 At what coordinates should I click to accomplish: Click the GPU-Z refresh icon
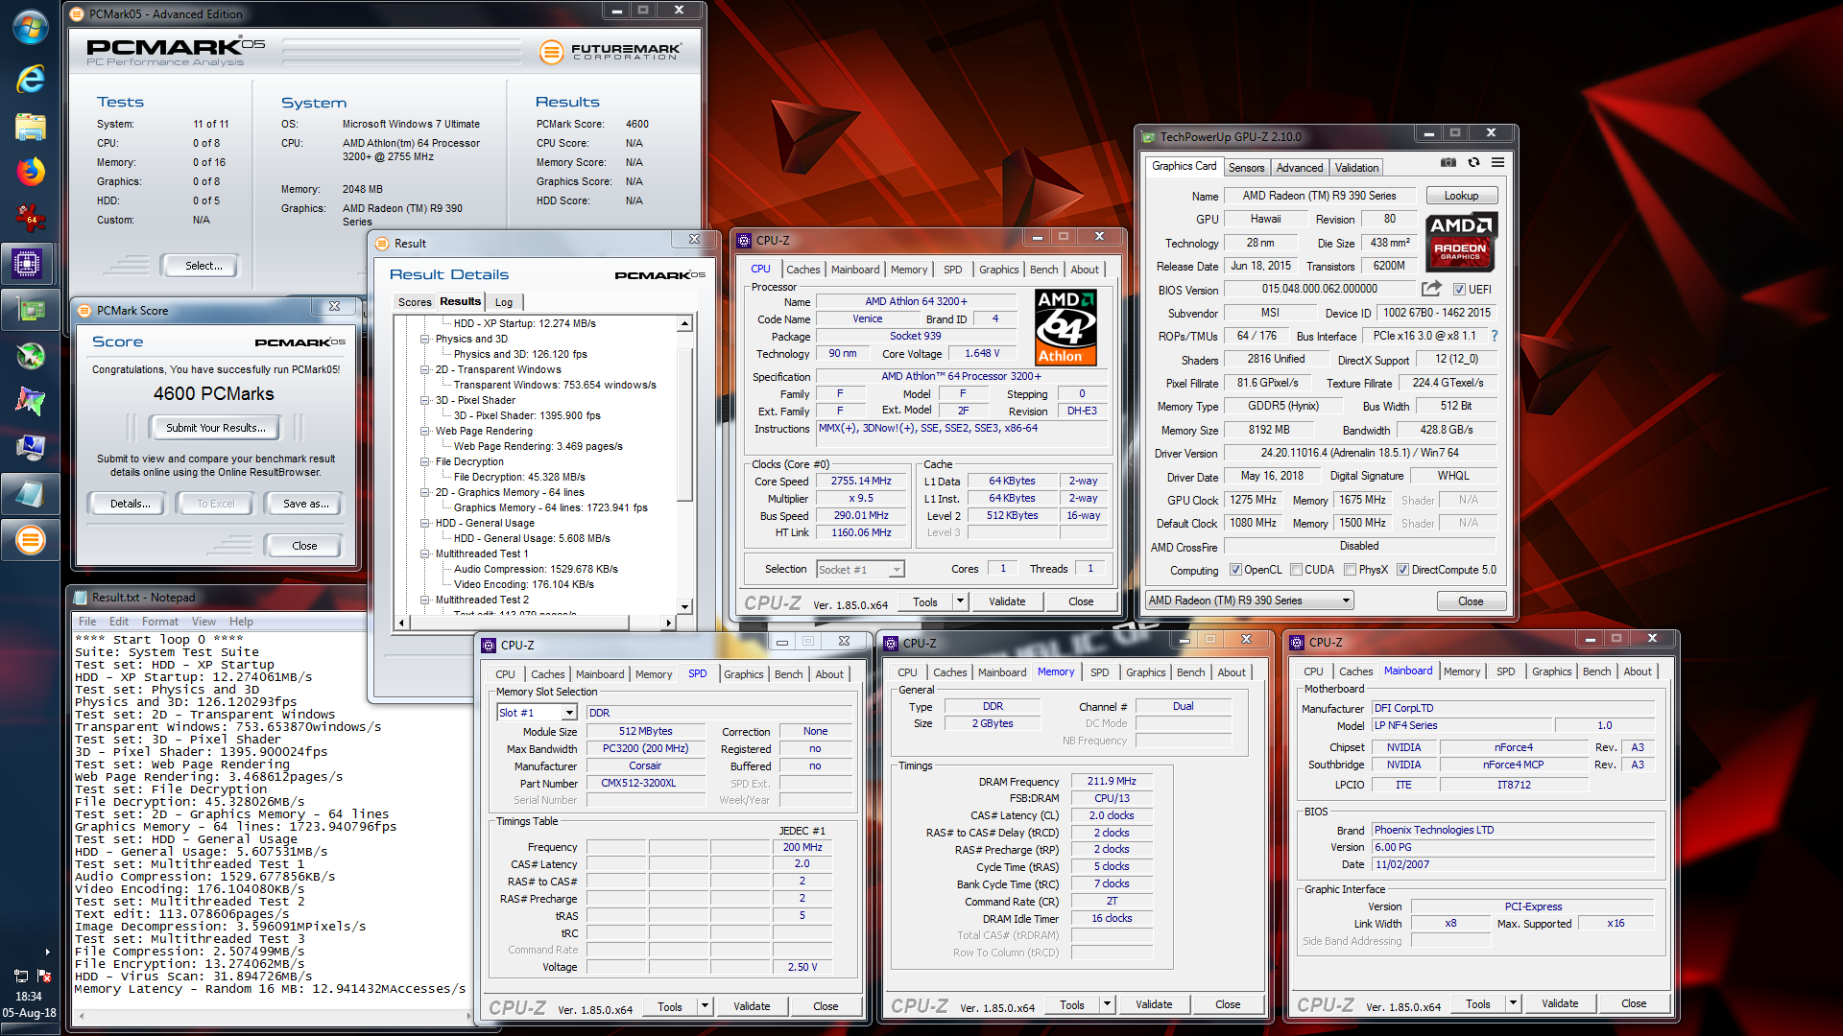pos(1473,163)
